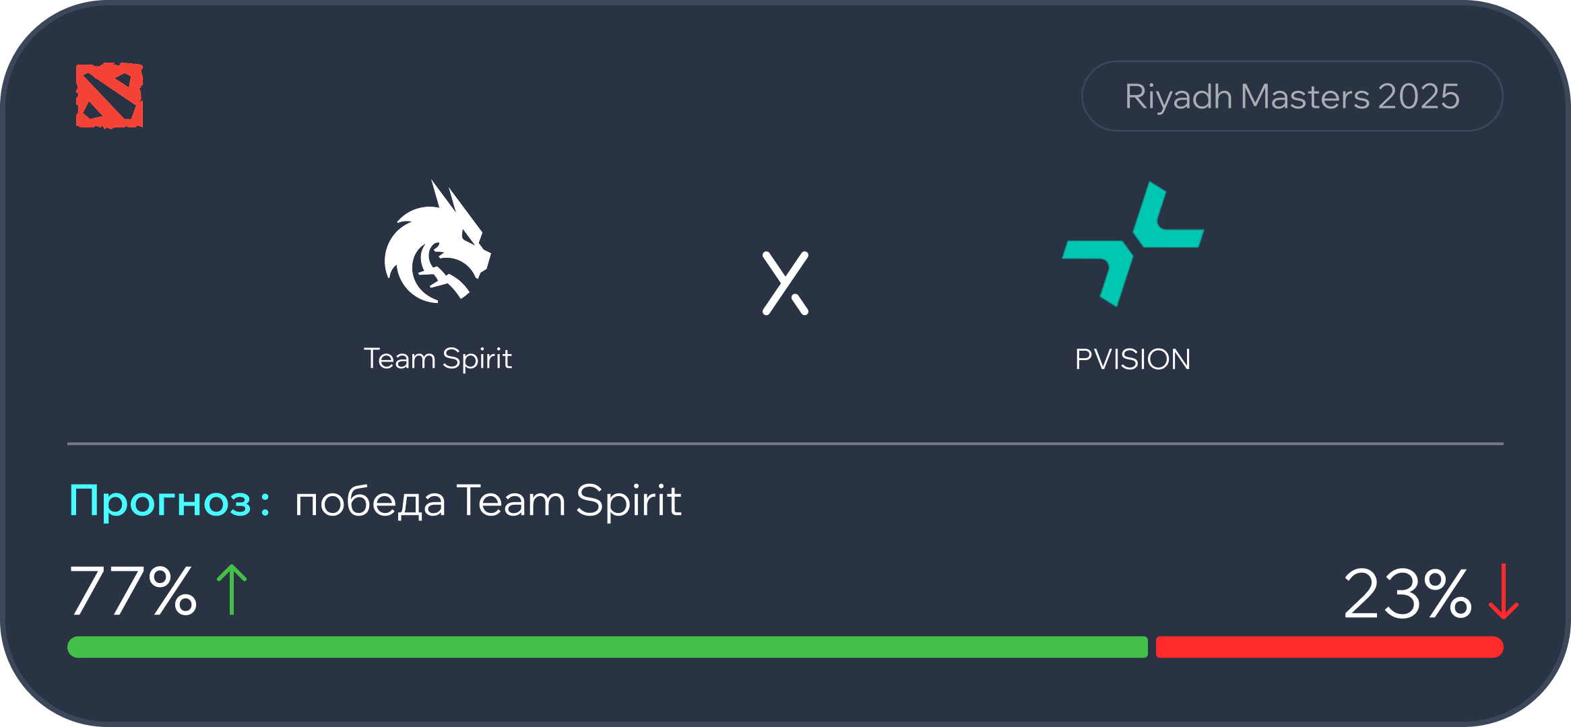The image size is (1571, 727).
Task: Click the 2025 year in the tournament badge
Action: (x=1419, y=97)
